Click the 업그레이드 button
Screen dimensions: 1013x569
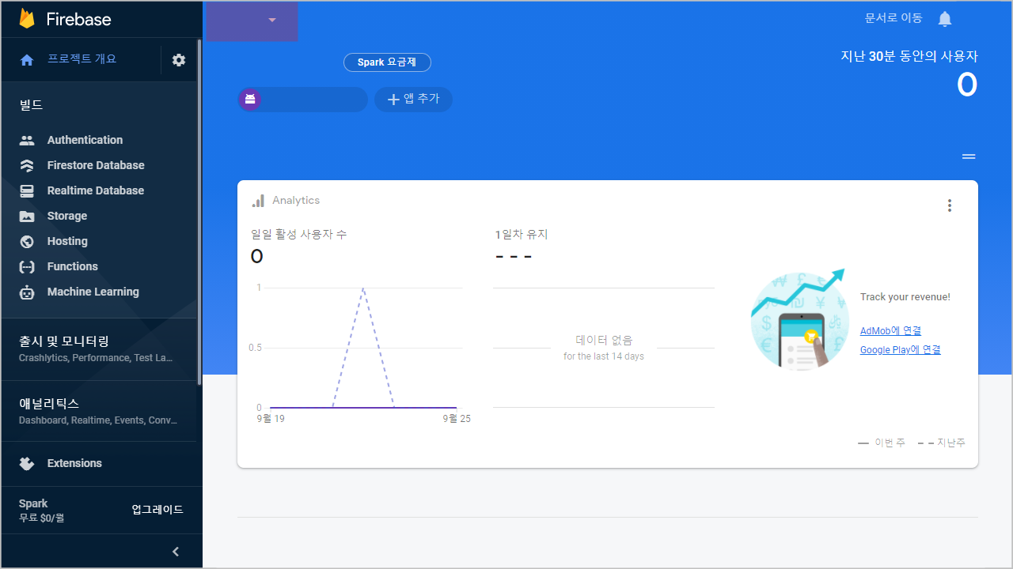157,510
